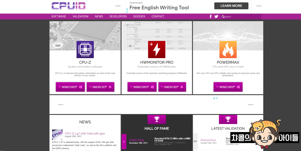Click the eye icon beside Anonymous validation
Screen dimensions: 301x151
pos(195,141)
